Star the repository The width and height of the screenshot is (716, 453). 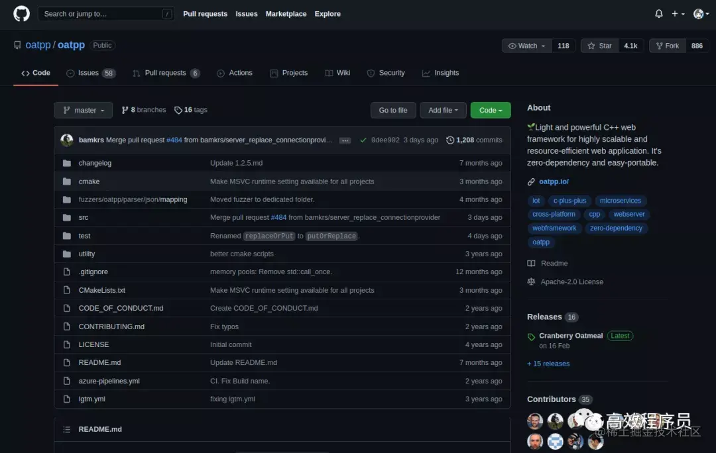[x=599, y=46]
